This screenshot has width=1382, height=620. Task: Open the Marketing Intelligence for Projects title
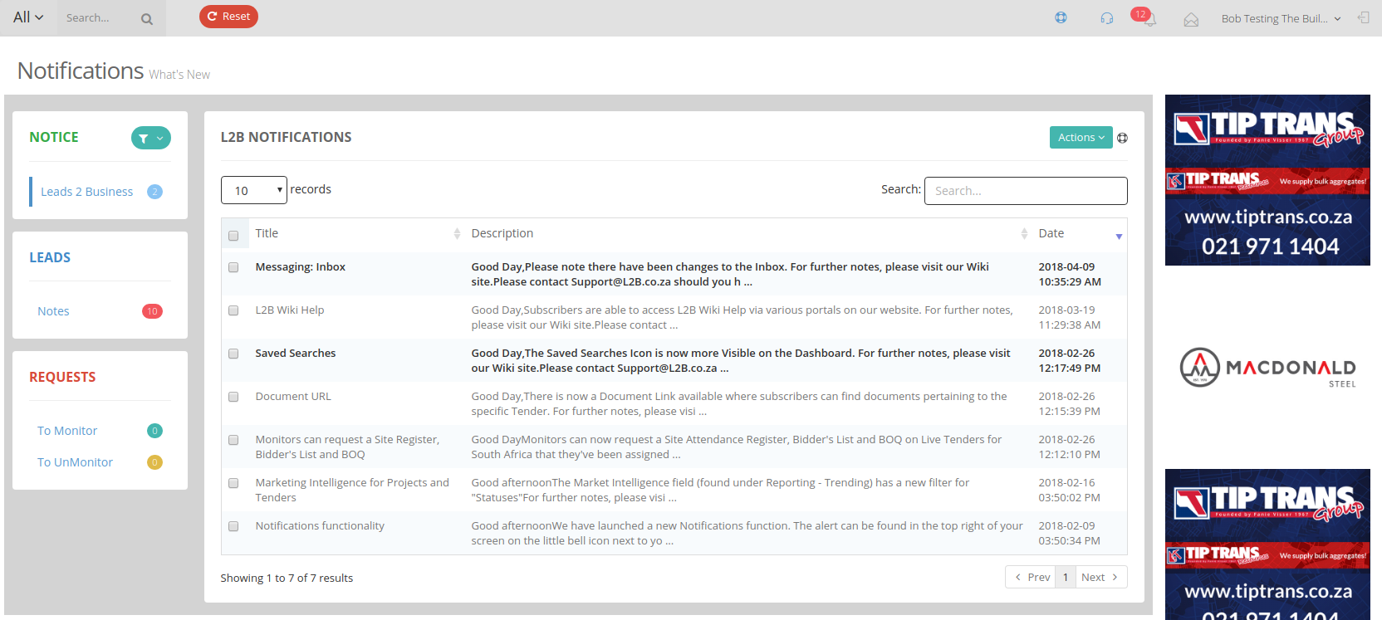(x=352, y=491)
